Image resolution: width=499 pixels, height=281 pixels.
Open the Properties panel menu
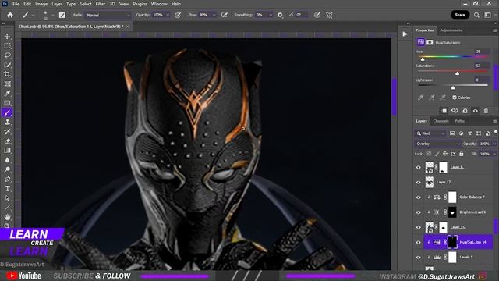coord(495,30)
